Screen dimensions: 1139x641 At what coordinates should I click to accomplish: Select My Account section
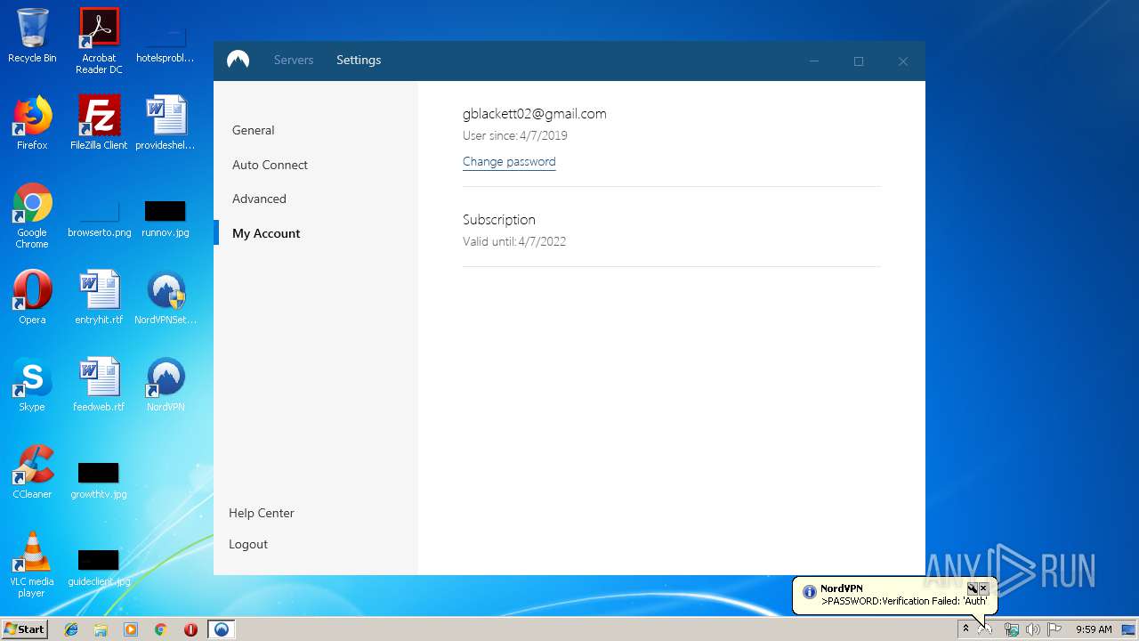(266, 233)
